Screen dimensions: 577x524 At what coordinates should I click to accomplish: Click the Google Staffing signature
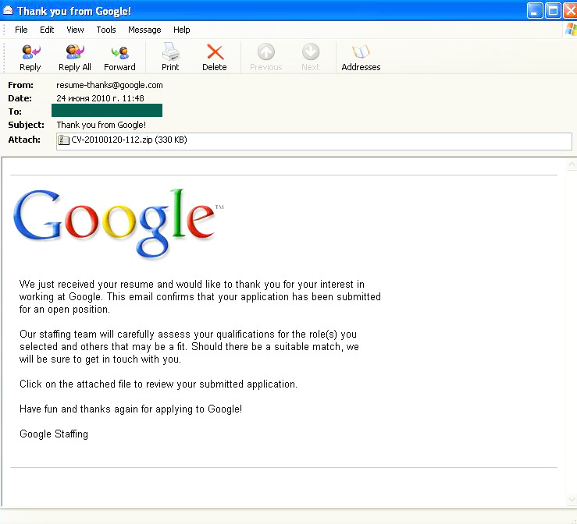click(x=54, y=434)
